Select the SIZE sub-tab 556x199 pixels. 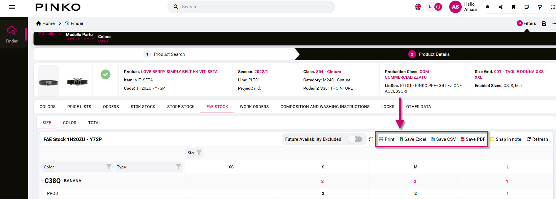coord(47,123)
